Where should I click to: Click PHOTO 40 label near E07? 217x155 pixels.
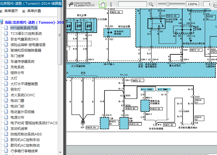(x=173, y=16)
